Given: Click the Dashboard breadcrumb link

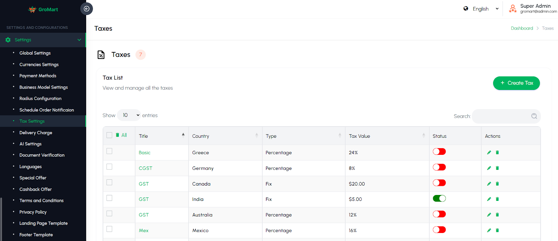Looking at the screenshot, I should [522, 28].
